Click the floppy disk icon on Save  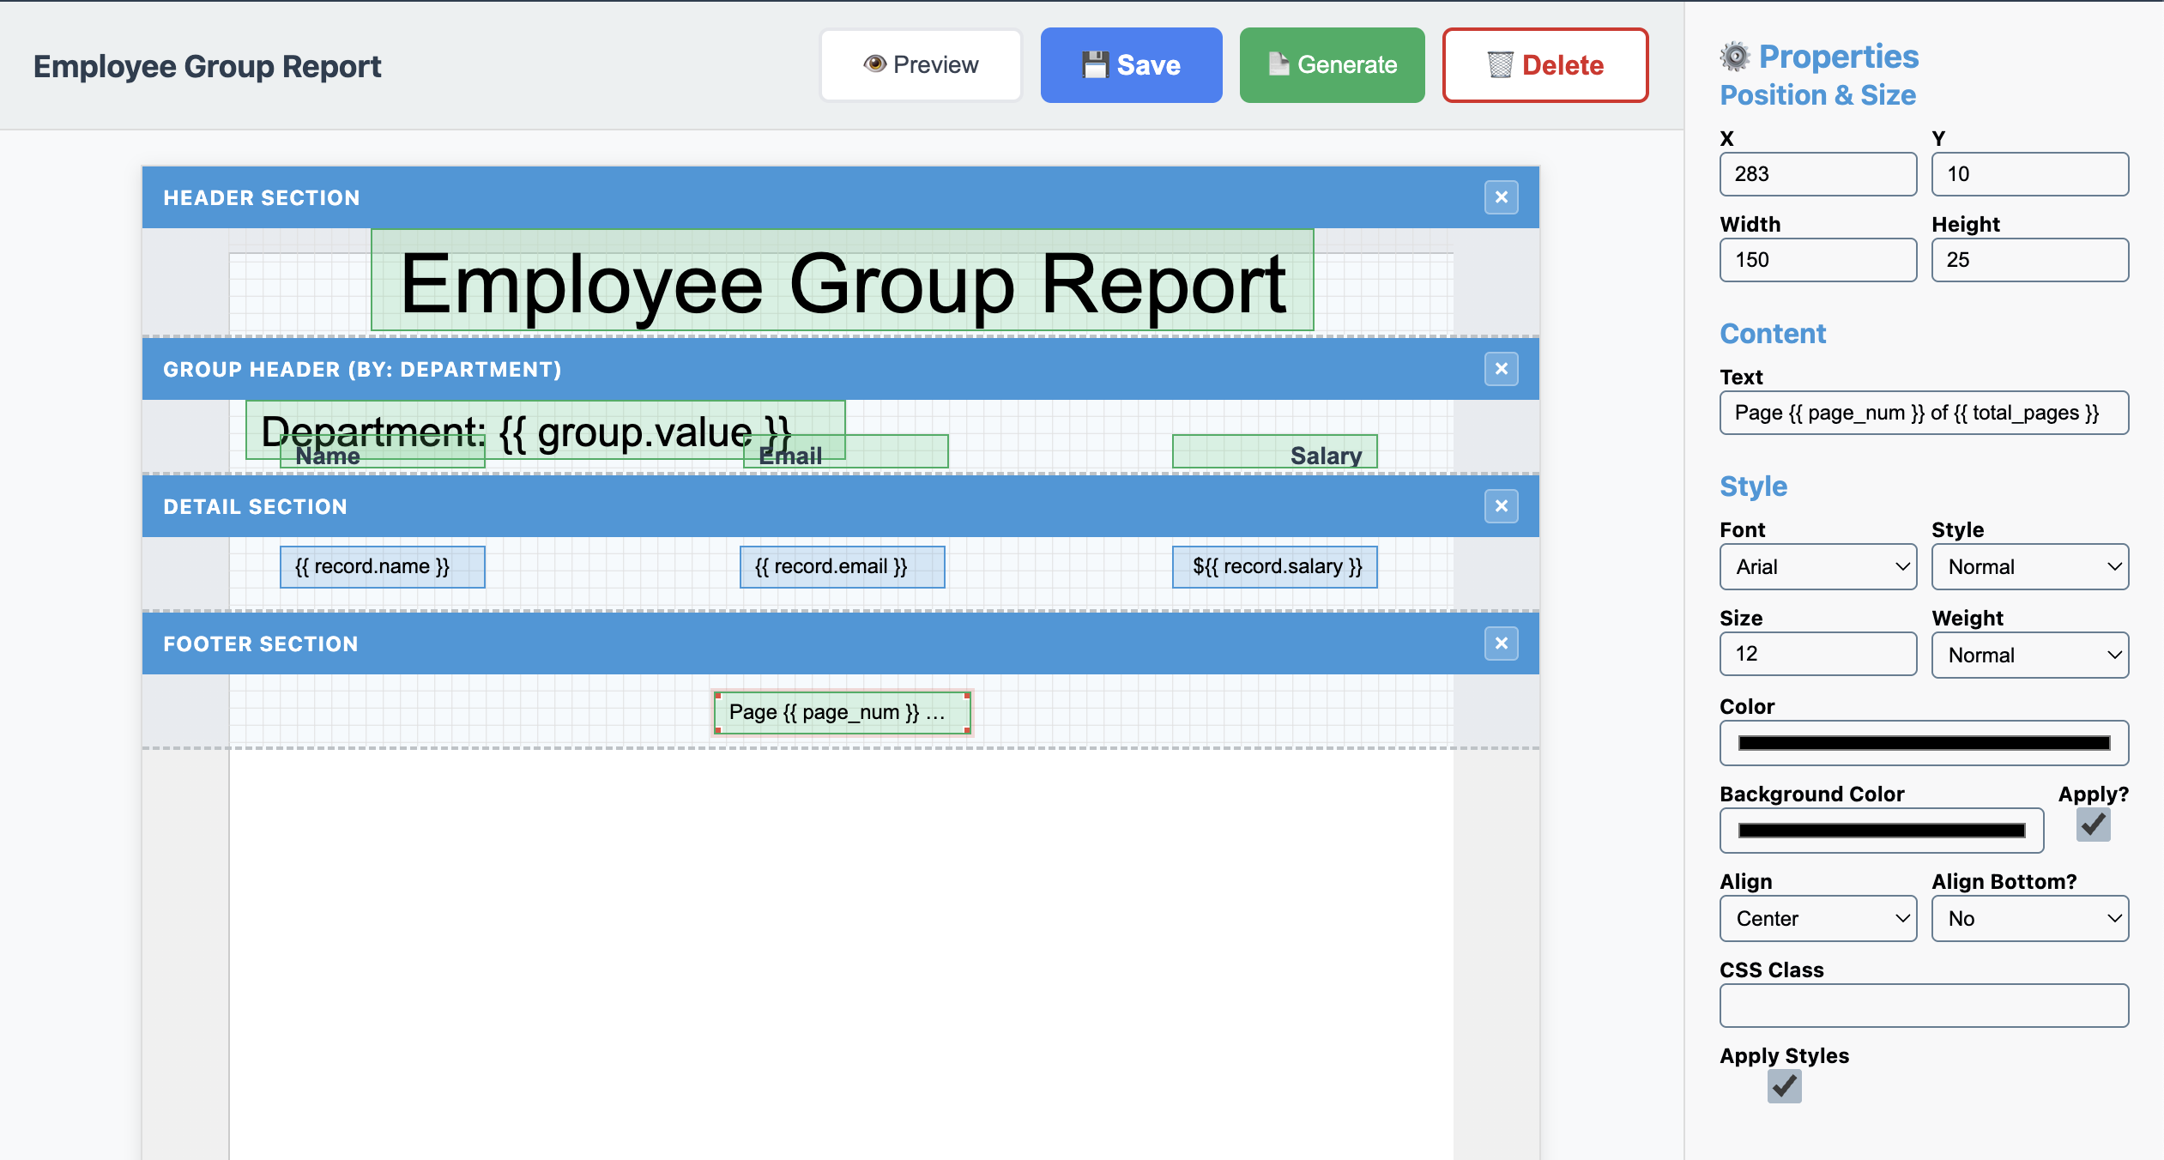[x=1095, y=64]
